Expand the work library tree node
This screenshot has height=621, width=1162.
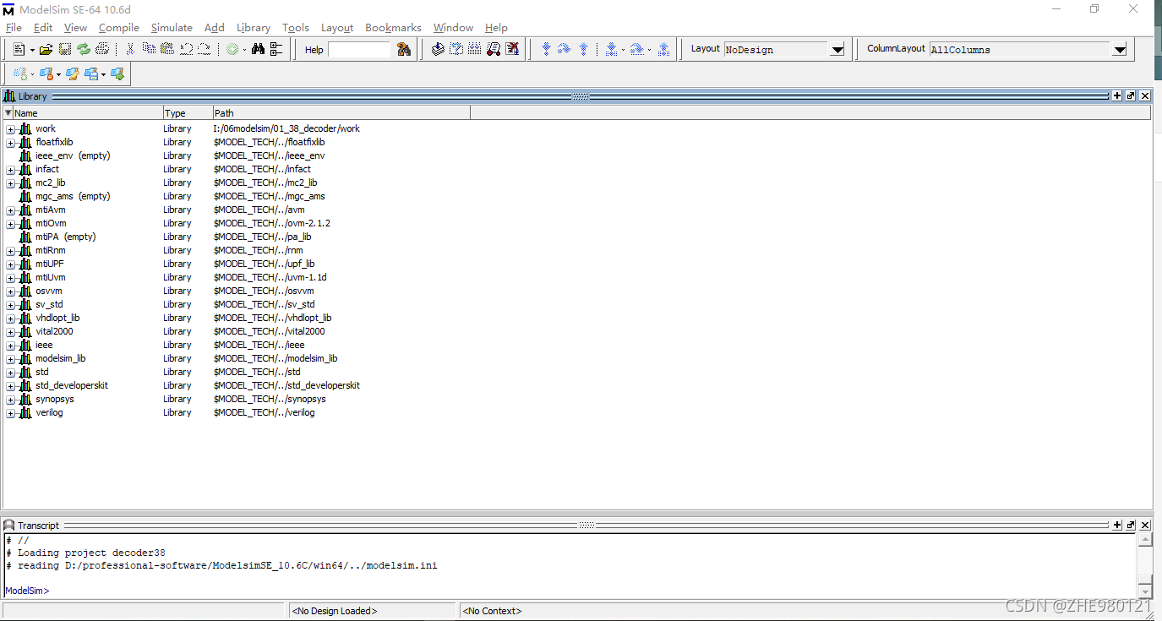(10, 129)
